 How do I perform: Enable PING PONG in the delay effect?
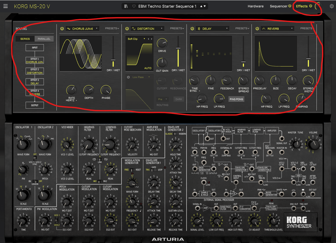pyautogui.click(x=236, y=99)
